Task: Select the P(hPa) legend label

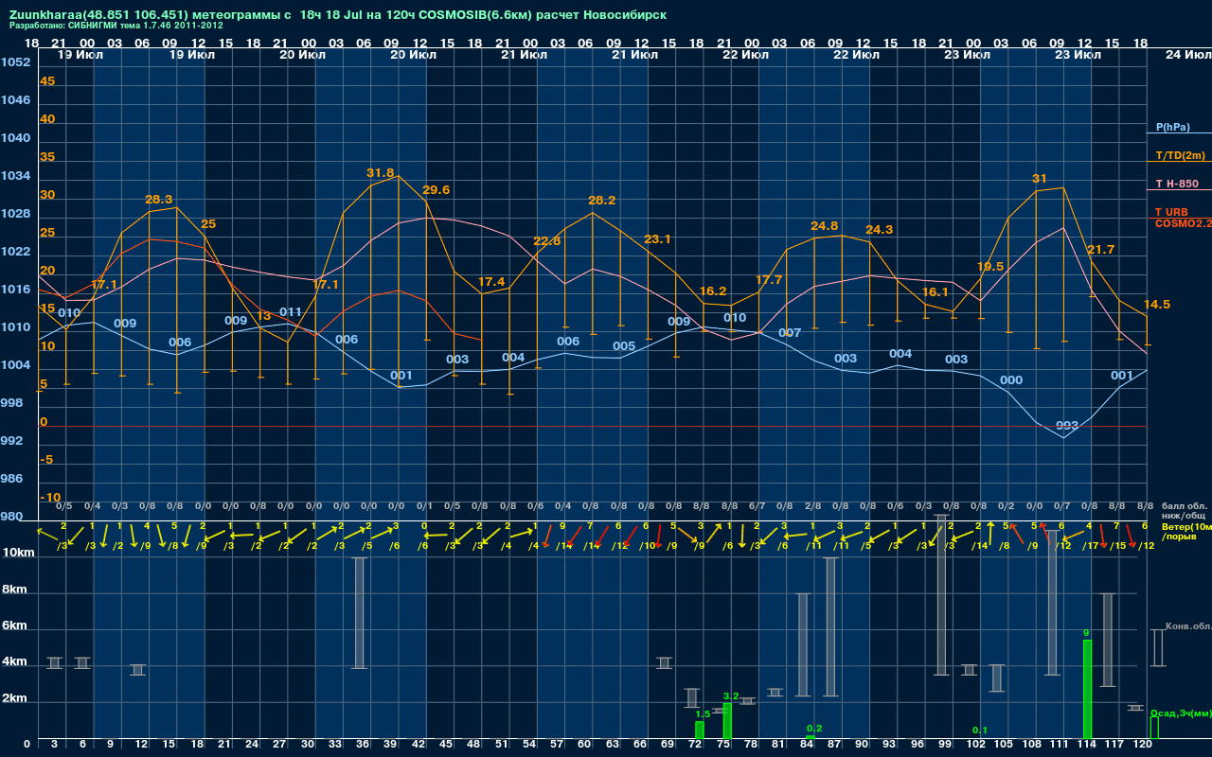Action: coord(1172,127)
